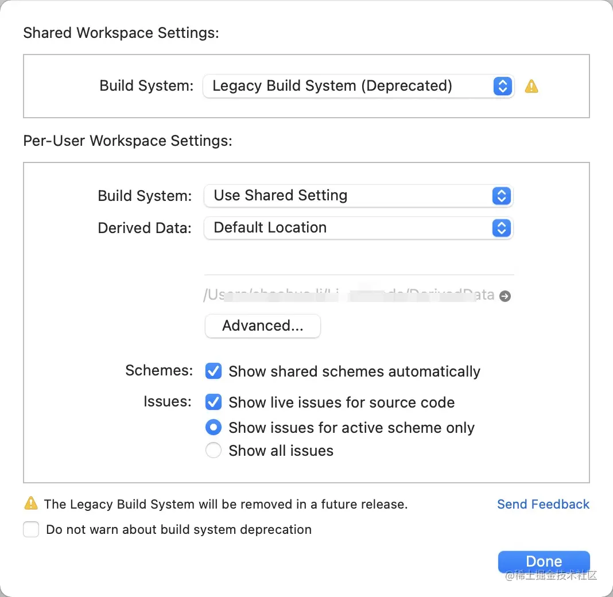Open the Send Feedback link
The image size is (613, 597).
pyautogui.click(x=543, y=504)
